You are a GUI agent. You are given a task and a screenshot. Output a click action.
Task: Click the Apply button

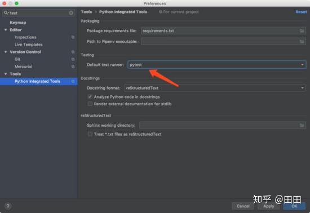click(x=269, y=206)
